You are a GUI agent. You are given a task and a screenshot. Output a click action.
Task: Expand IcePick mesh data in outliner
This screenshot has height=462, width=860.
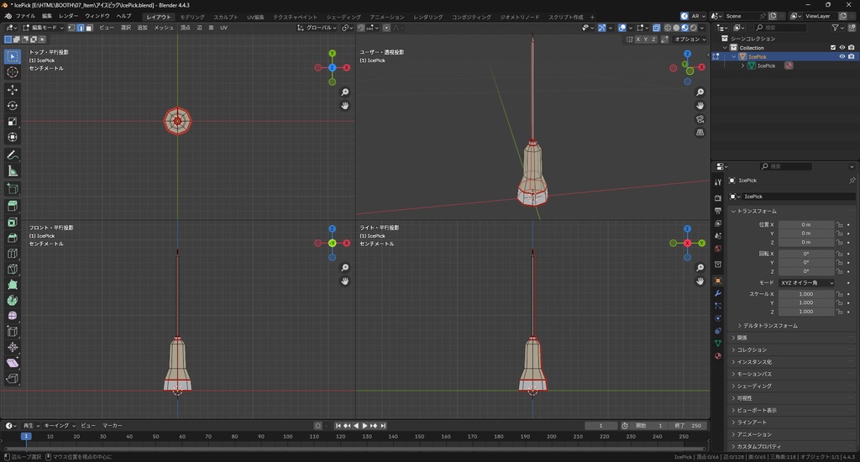[x=743, y=66]
